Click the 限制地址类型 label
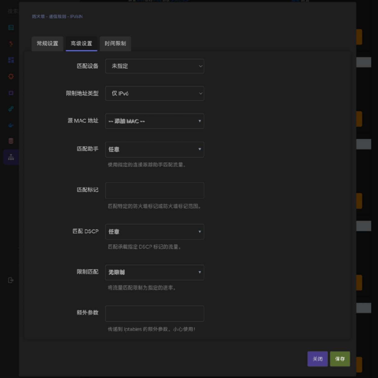Screen dimensions: 378x378 tap(82, 93)
